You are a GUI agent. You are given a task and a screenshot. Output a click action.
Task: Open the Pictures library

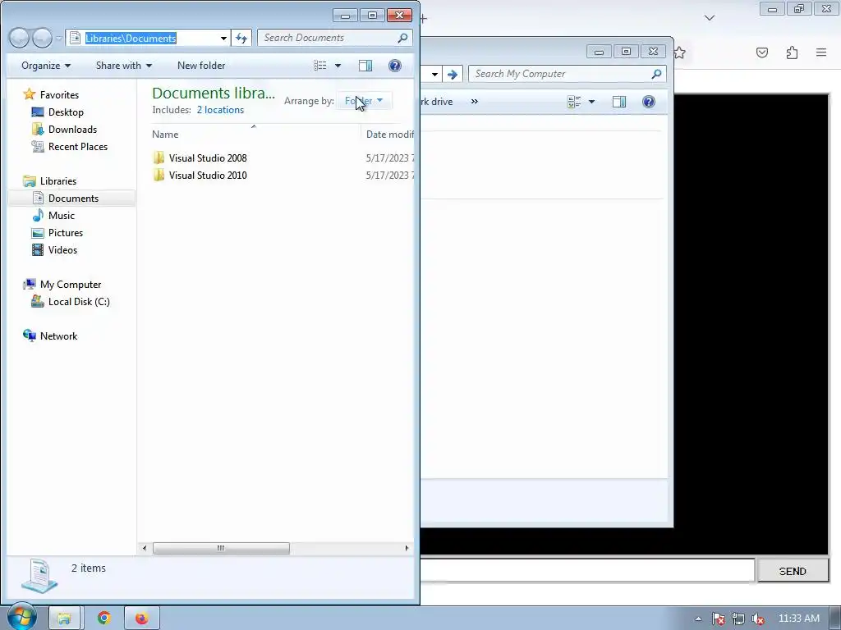point(66,232)
